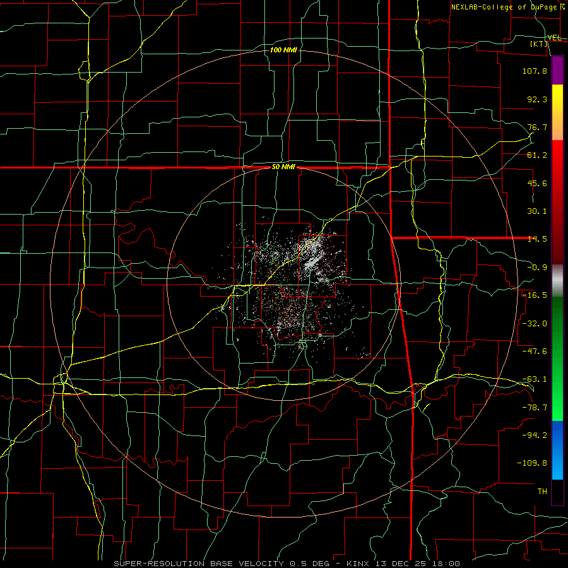
Task: Pick the green segment of velocity color bar
Action: point(557,358)
